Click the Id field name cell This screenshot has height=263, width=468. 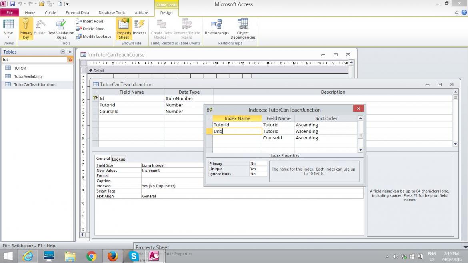(x=131, y=98)
